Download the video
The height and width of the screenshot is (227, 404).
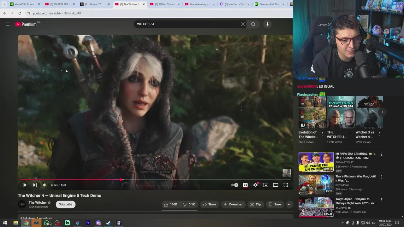click(x=233, y=204)
